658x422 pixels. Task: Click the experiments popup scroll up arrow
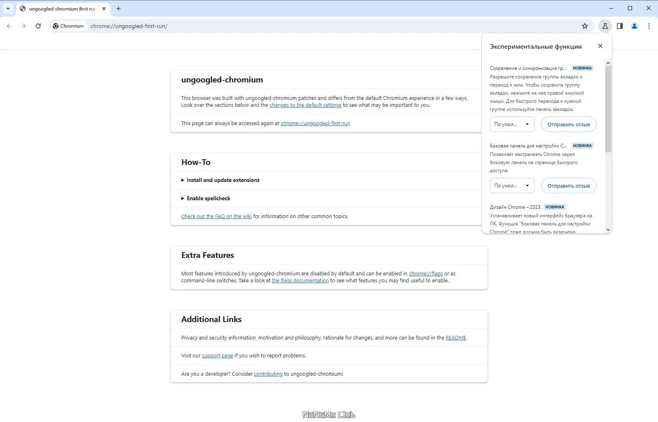click(608, 63)
